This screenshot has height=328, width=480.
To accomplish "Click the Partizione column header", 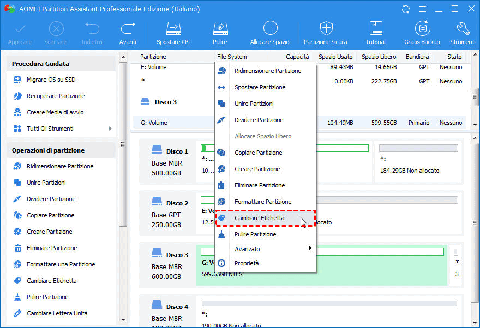I will pos(153,57).
